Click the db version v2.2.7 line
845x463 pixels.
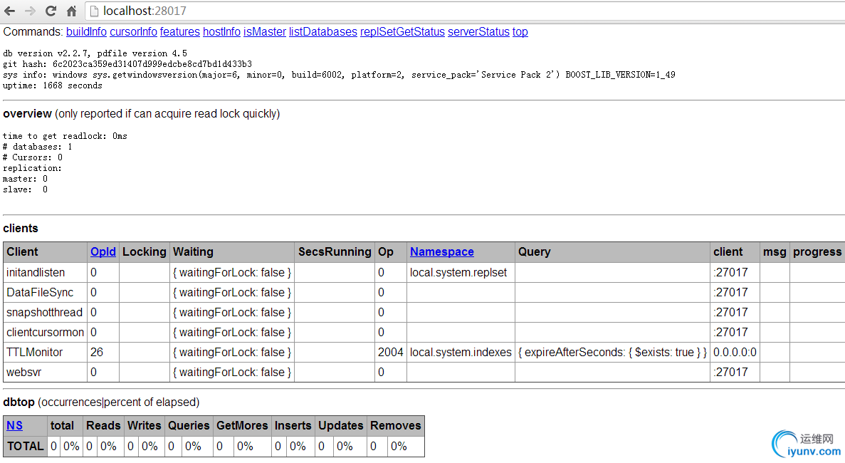[x=95, y=53]
